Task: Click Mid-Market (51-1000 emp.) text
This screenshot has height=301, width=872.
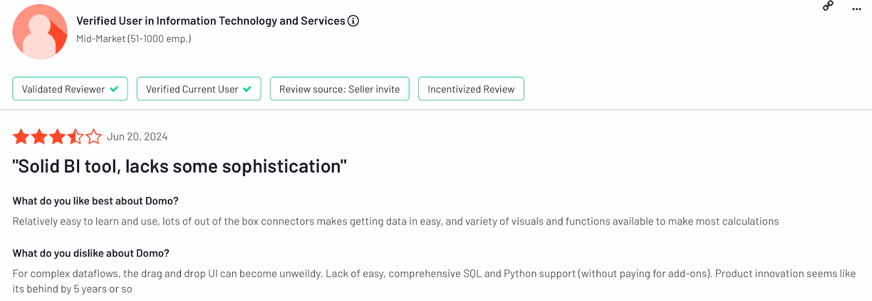Action: tap(134, 39)
